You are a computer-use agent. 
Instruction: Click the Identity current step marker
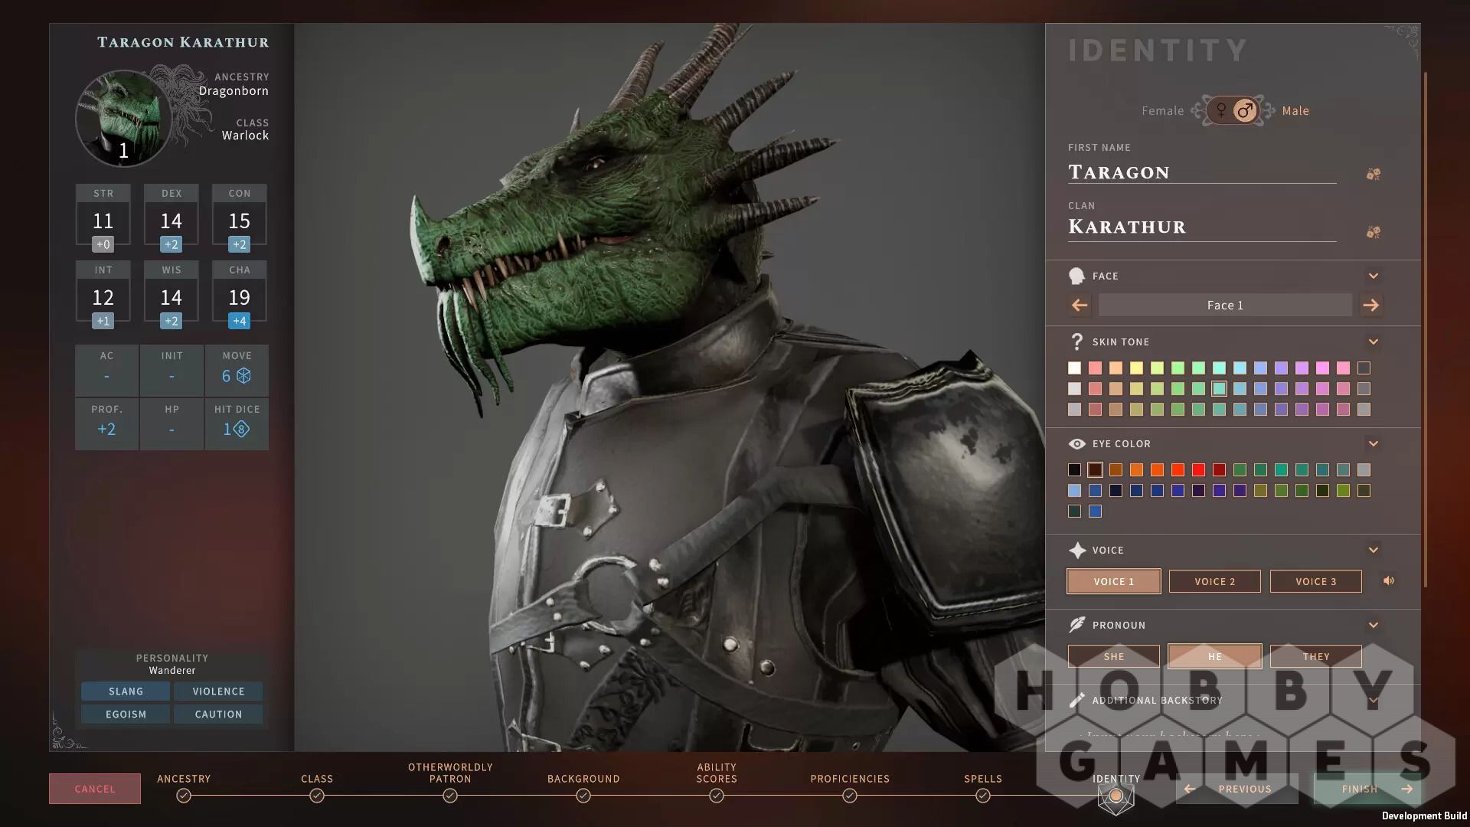(1116, 797)
